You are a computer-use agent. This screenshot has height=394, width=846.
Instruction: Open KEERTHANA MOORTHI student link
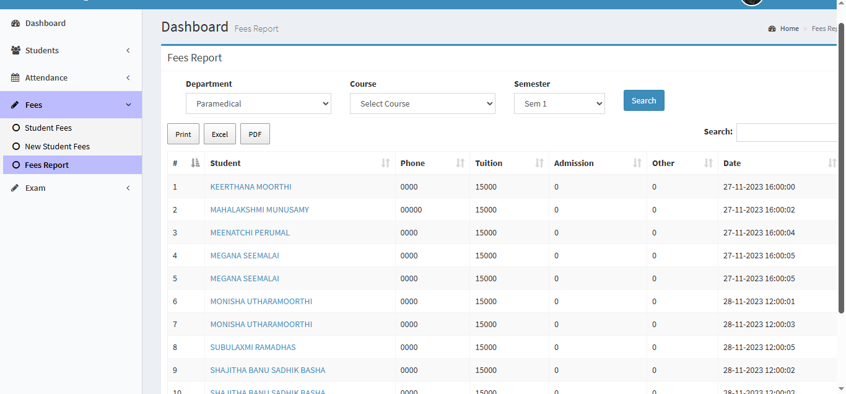pyautogui.click(x=251, y=187)
